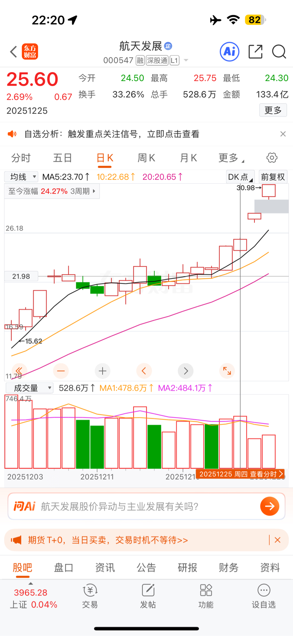Tap the share export icon
Viewport: 293px width, 636px height.
click(x=255, y=52)
